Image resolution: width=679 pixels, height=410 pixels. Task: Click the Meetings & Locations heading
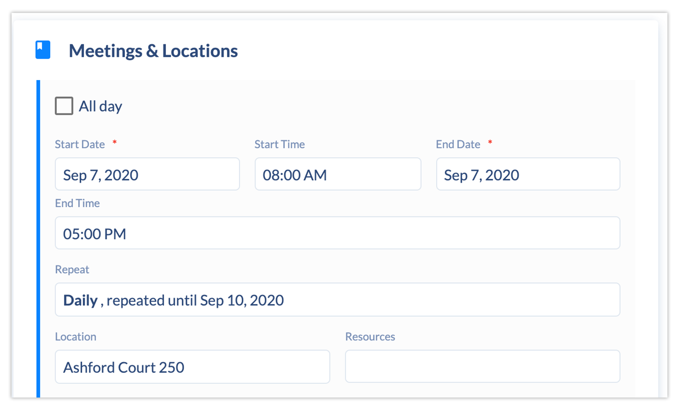pos(153,51)
